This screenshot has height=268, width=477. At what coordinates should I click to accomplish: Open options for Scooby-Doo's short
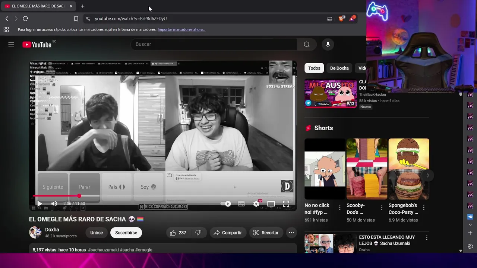[x=382, y=208]
